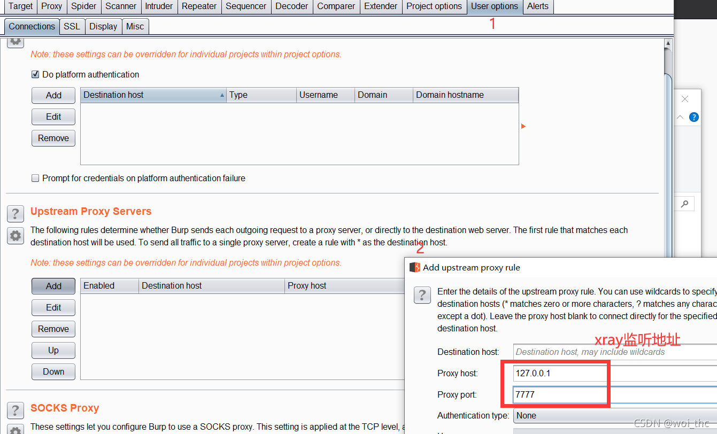
Task: Collapse chevron in right background window
Action: click(x=680, y=117)
